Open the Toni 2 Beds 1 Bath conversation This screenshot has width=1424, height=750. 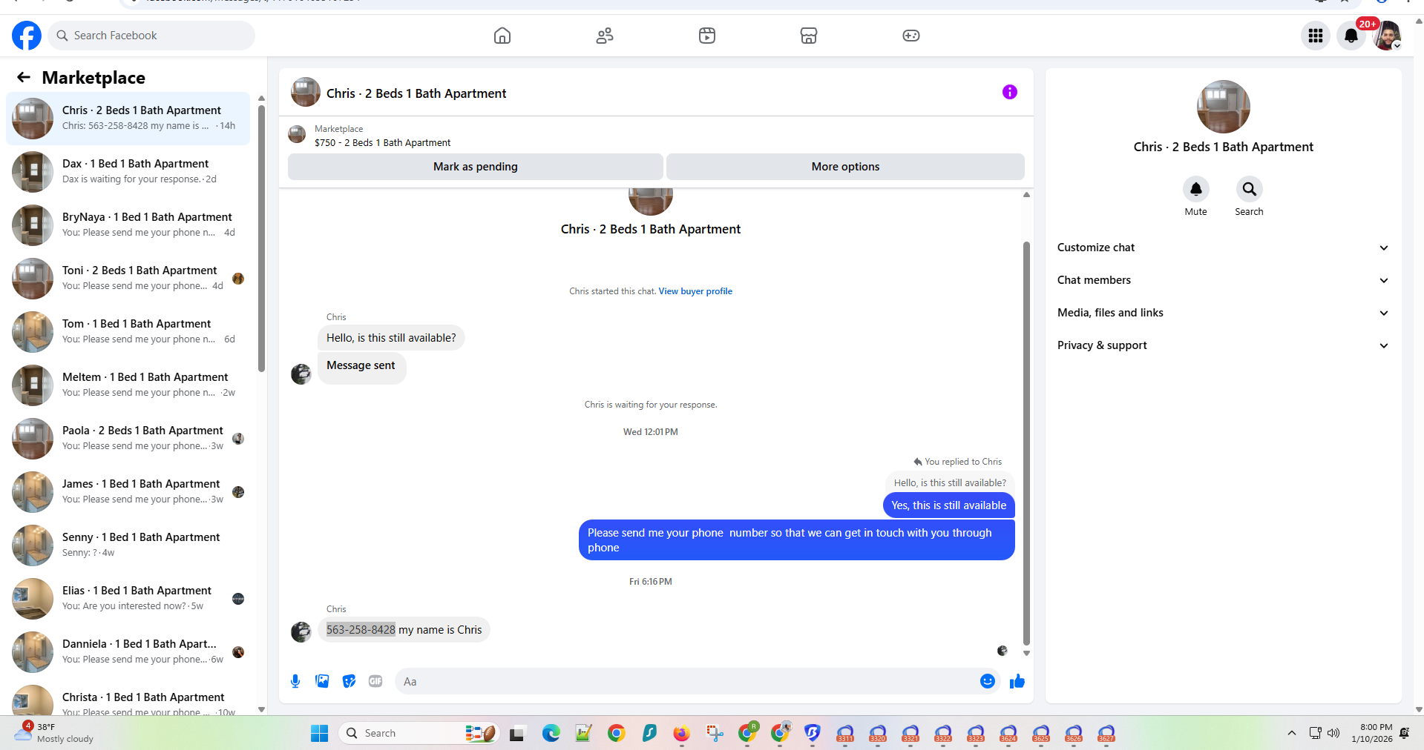point(128,278)
